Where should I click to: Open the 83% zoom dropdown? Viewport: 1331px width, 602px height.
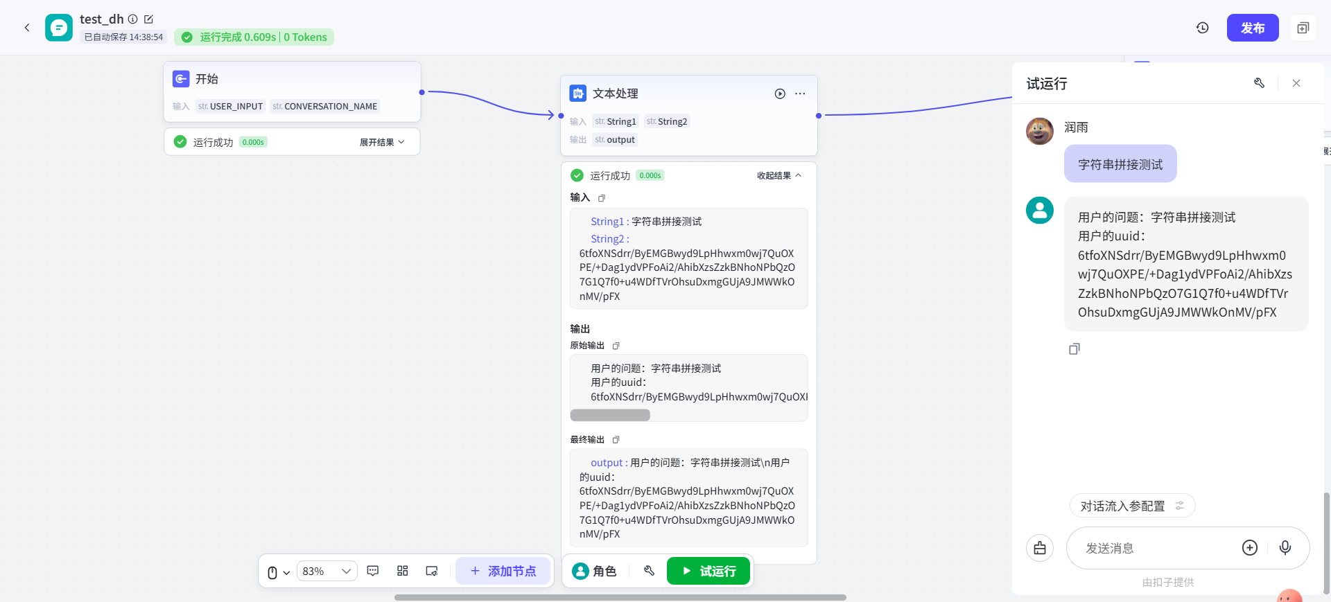tap(327, 572)
